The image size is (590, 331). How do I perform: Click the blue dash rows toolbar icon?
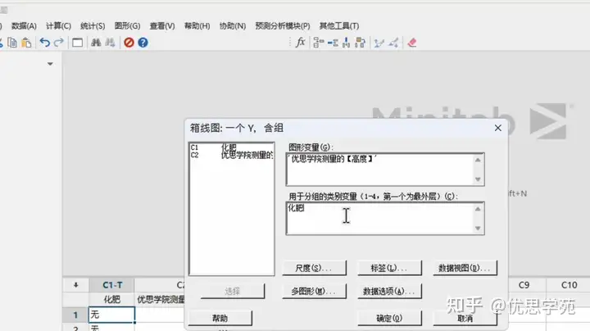[x=333, y=43]
